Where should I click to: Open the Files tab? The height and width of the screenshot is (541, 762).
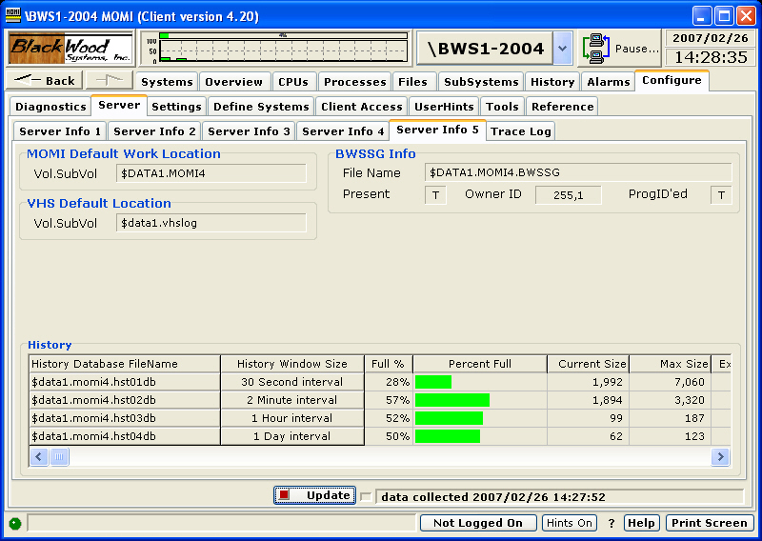point(412,82)
